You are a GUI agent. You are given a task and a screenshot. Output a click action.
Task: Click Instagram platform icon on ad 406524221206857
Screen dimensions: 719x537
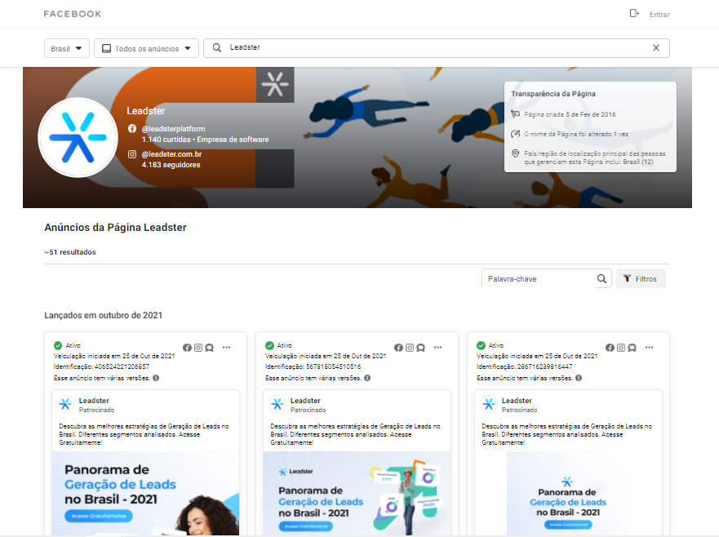198,348
